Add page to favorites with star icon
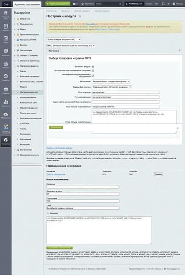 tap(80, 16)
